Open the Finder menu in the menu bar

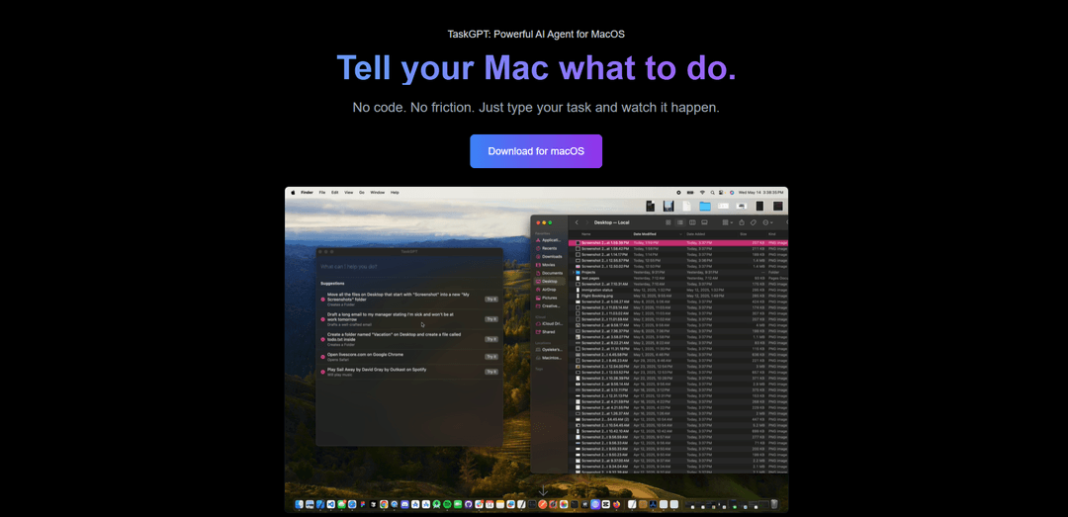[308, 193]
